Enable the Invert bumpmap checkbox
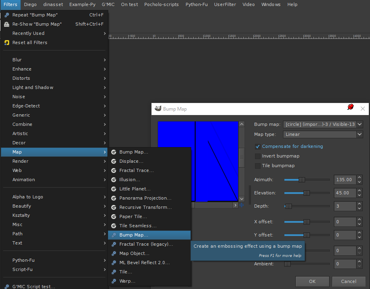The width and height of the screenshot is (370, 289). pos(258,156)
